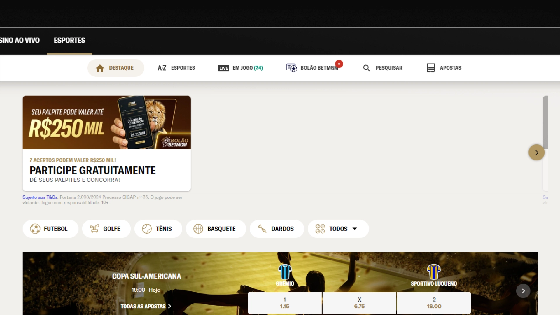Image resolution: width=560 pixels, height=315 pixels.
Task: Go to next promo banner arrow
Action: pyautogui.click(x=537, y=152)
